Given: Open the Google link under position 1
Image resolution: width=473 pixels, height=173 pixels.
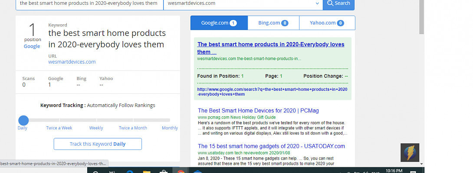Looking at the screenshot, I should 32,46.
